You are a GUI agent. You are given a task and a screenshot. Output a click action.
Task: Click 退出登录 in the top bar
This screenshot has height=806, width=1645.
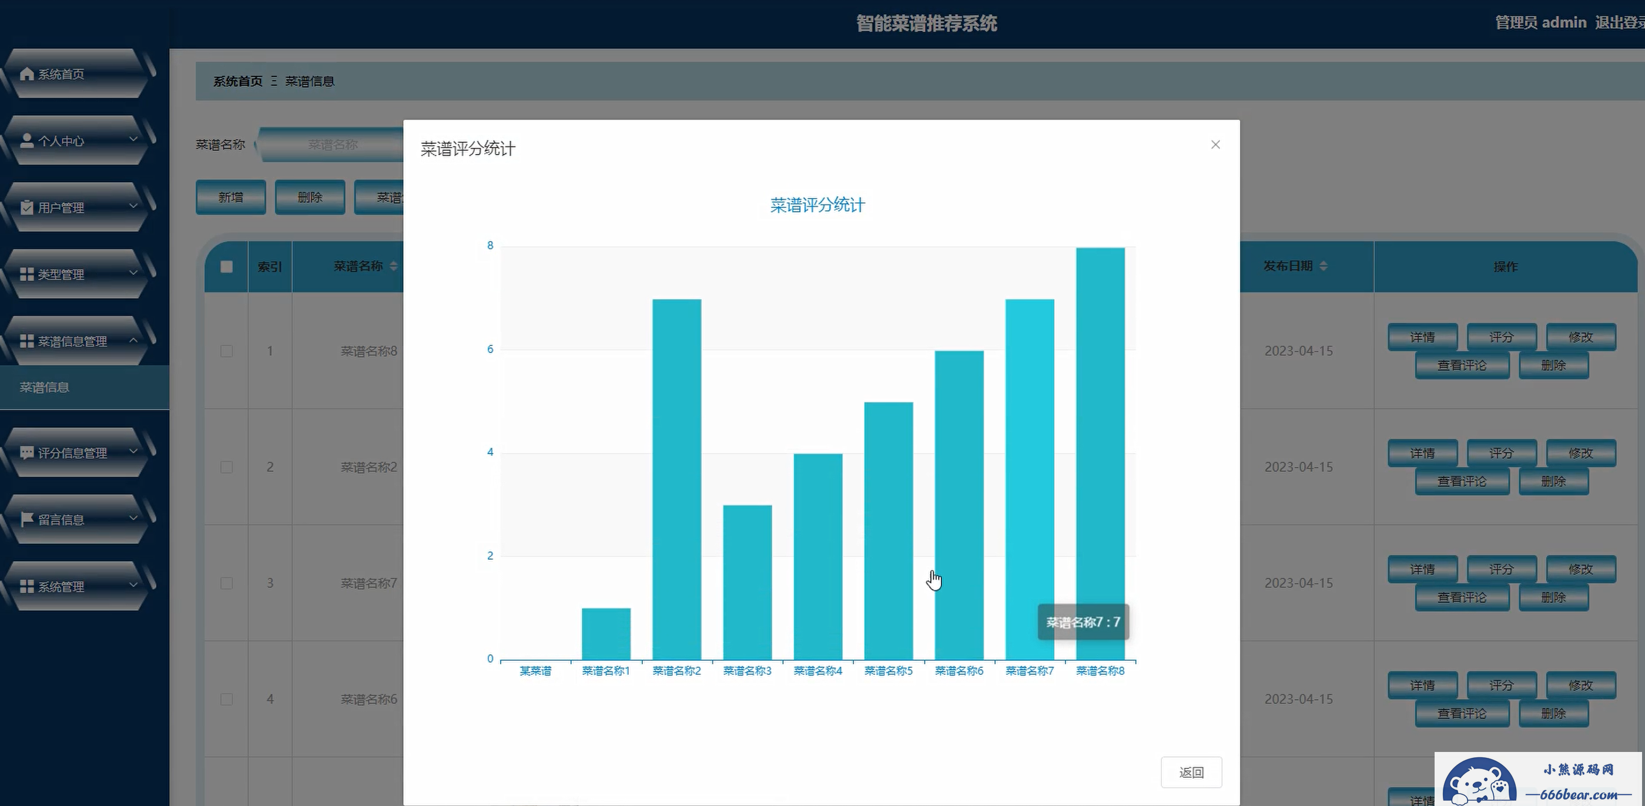(x=1619, y=23)
